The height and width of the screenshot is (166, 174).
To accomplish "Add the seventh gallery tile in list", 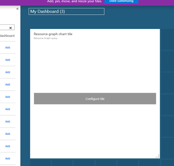I will click(x=8, y=121).
